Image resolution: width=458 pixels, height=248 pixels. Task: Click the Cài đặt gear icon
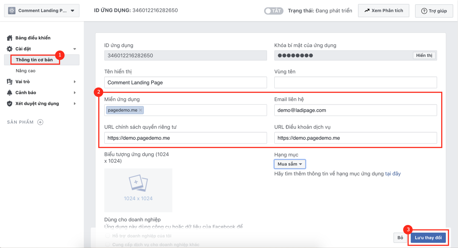[10, 49]
